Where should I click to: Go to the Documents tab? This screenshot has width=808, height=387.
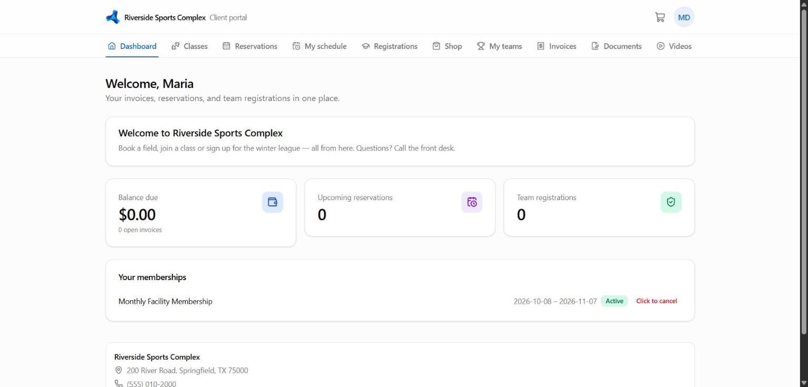617,46
